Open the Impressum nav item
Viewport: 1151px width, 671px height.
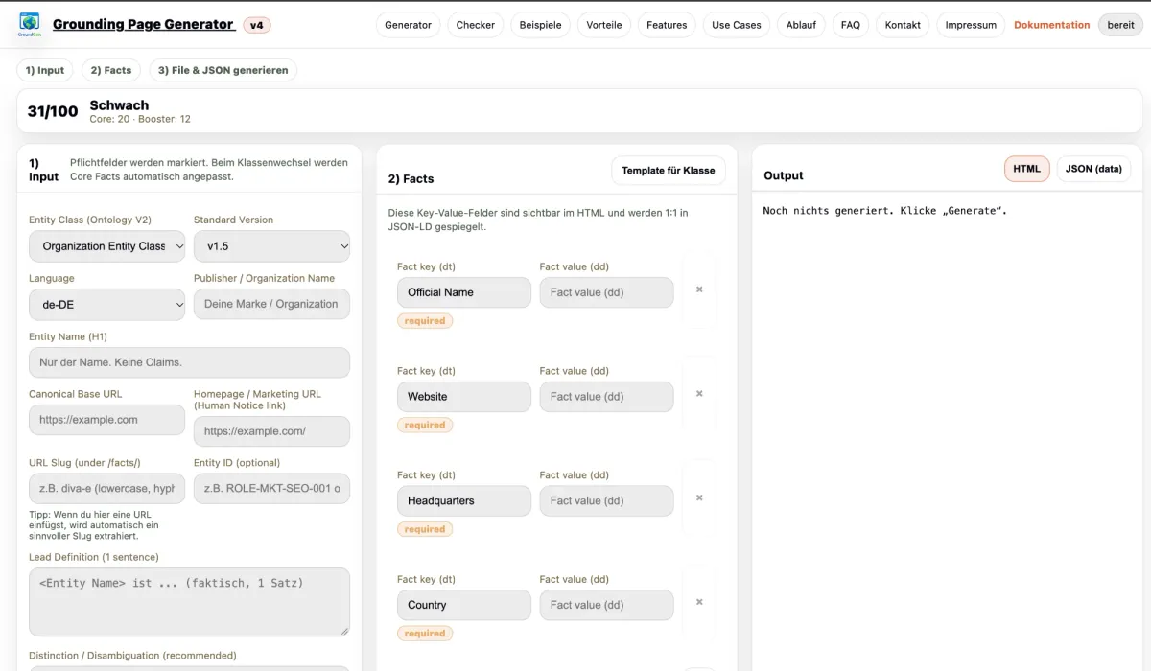pyautogui.click(x=971, y=25)
